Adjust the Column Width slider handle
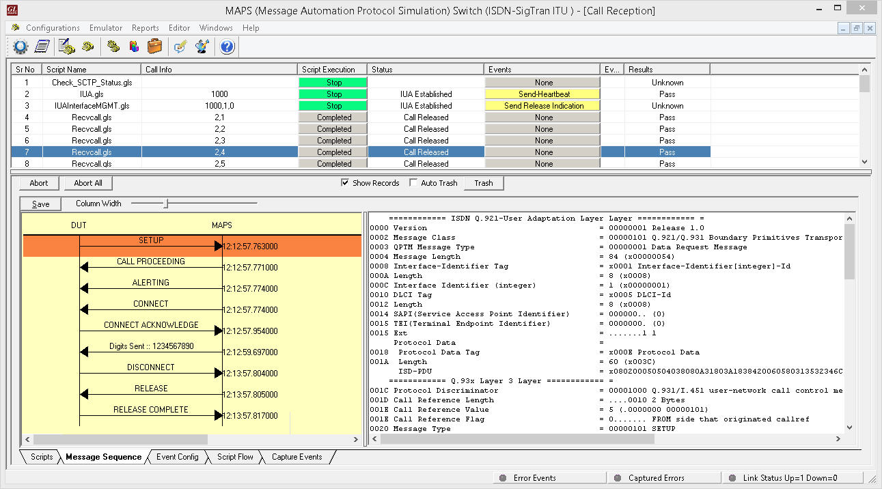 166,203
